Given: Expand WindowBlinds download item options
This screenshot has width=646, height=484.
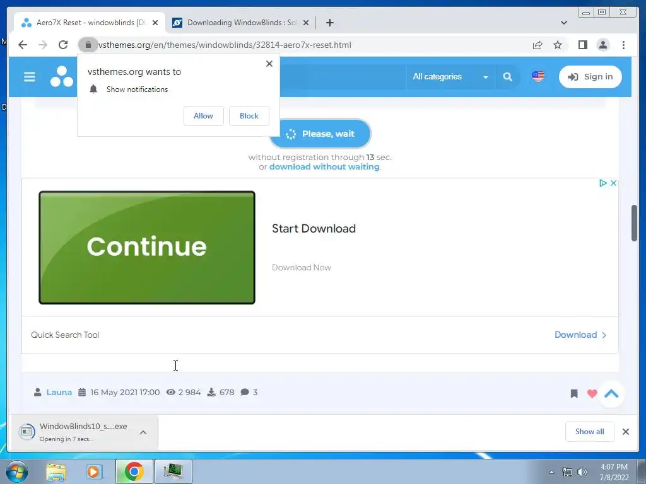Looking at the screenshot, I should [x=143, y=432].
